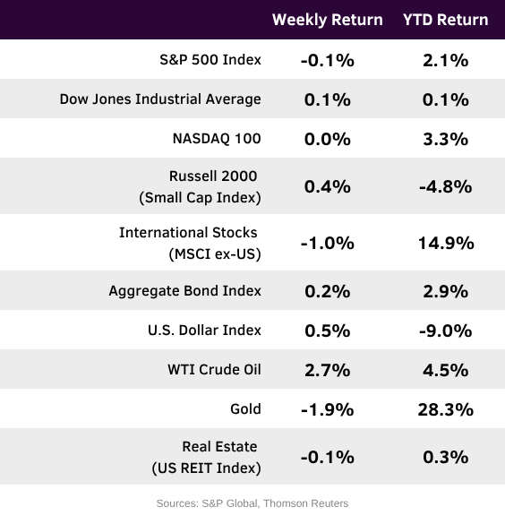Click the Russell 2000 -4.8% YTD value
Image resolution: width=505 pixels, height=524 pixels.
click(x=446, y=186)
